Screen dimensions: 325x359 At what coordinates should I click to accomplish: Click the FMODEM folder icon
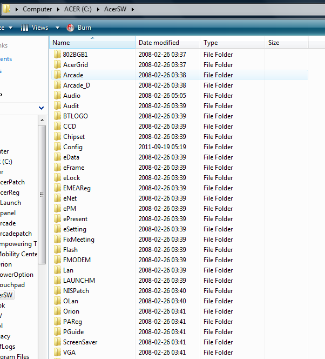(57, 260)
